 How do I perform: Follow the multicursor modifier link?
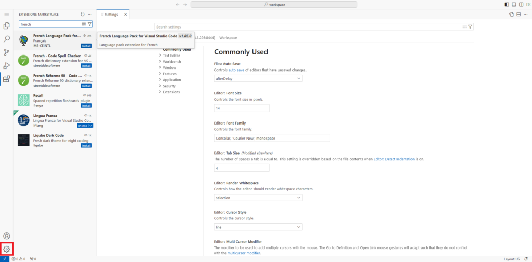244,253
